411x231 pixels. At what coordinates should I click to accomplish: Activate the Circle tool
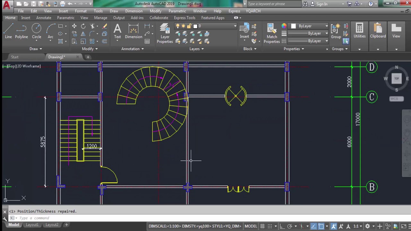point(36,31)
